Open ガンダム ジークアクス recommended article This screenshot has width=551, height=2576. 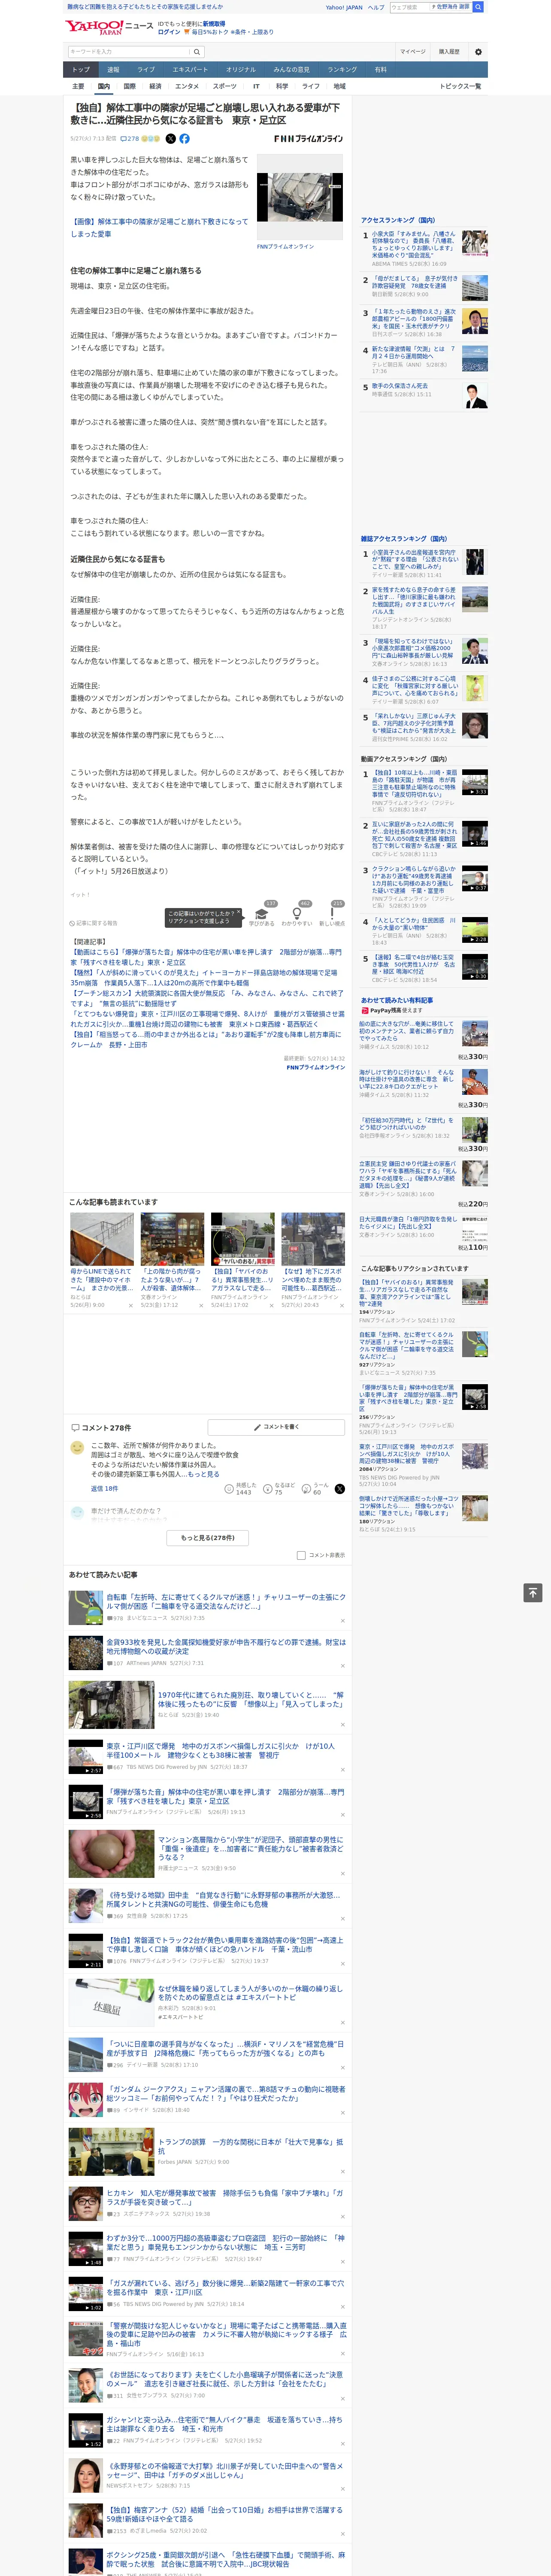pos(226,2093)
